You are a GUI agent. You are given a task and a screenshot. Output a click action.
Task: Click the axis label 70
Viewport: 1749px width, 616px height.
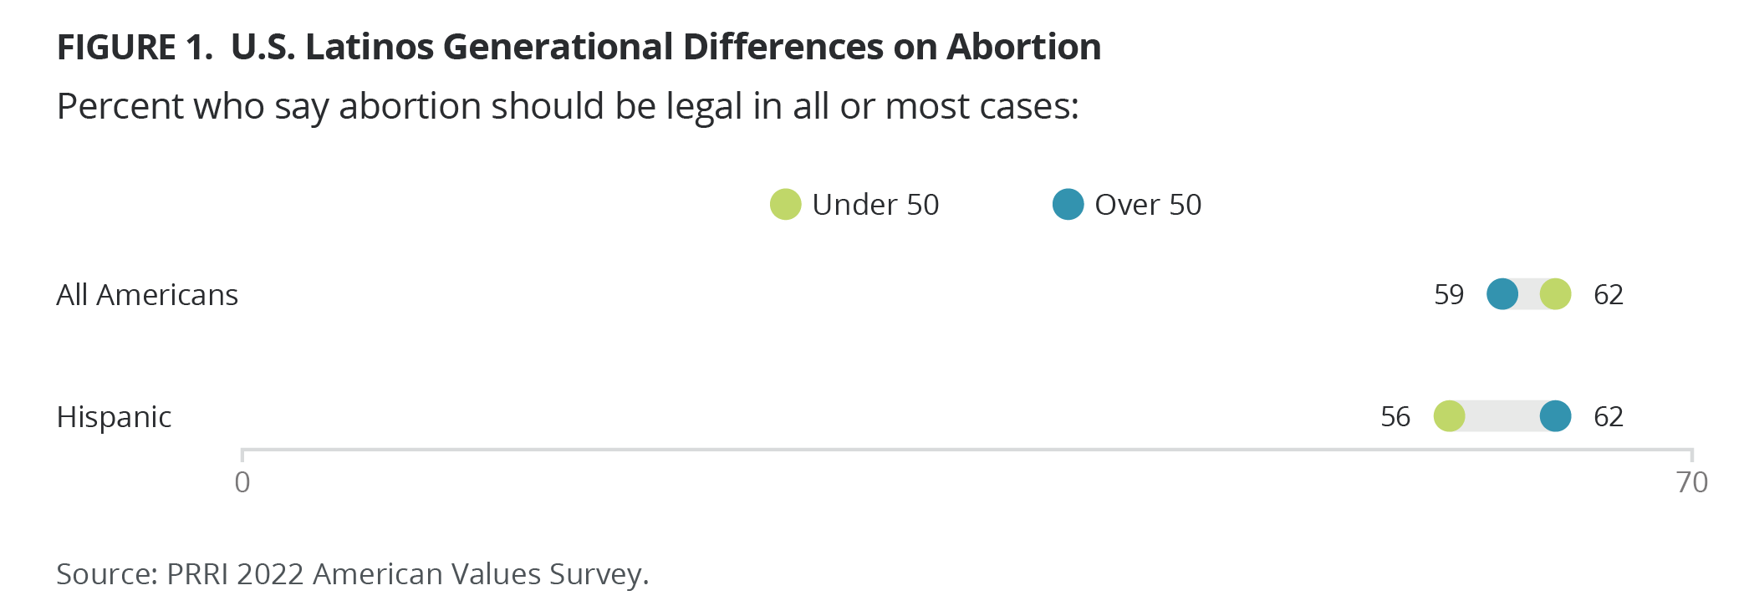click(1692, 482)
